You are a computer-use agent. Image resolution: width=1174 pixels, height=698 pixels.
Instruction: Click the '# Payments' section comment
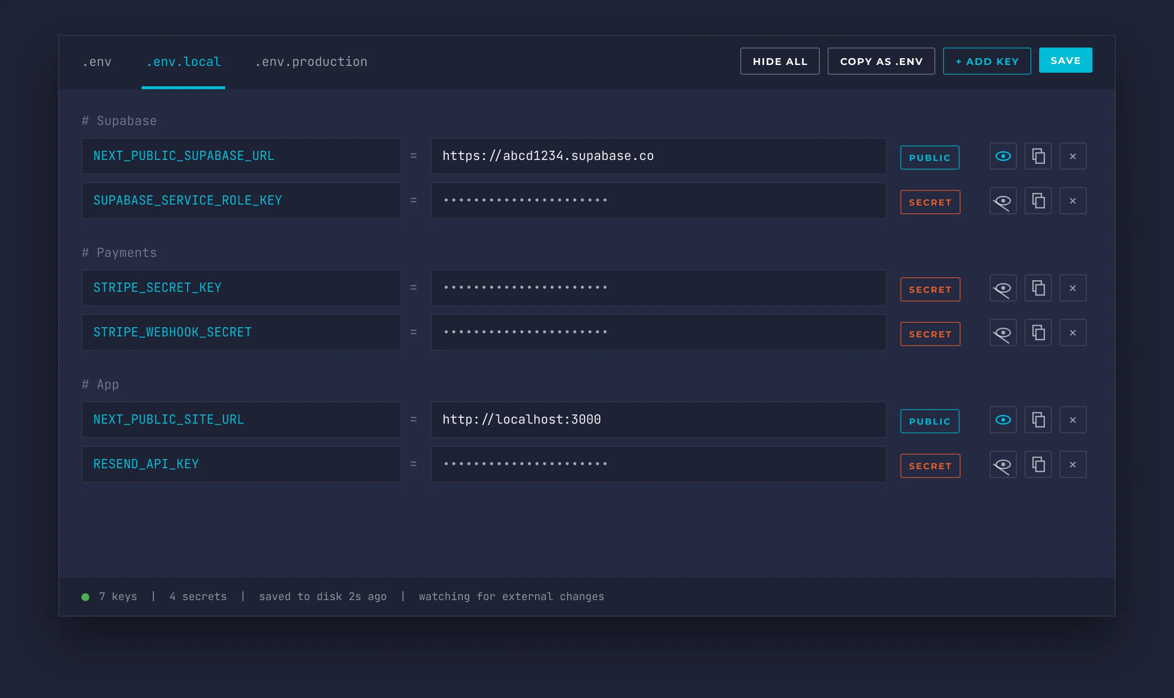coord(119,253)
